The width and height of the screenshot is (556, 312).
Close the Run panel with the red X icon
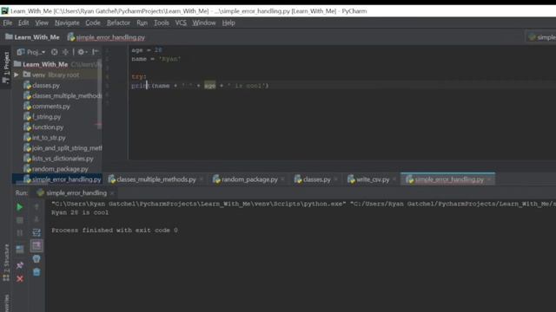[x=20, y=279]
